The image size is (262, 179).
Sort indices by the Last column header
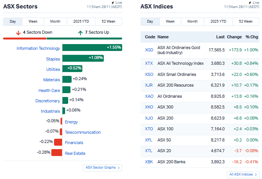pos(220,37)
